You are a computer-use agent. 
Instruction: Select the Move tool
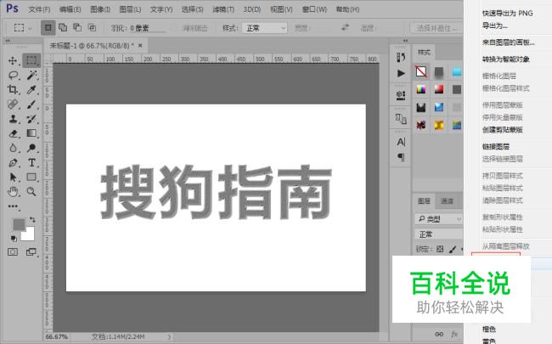coord(13,60)
